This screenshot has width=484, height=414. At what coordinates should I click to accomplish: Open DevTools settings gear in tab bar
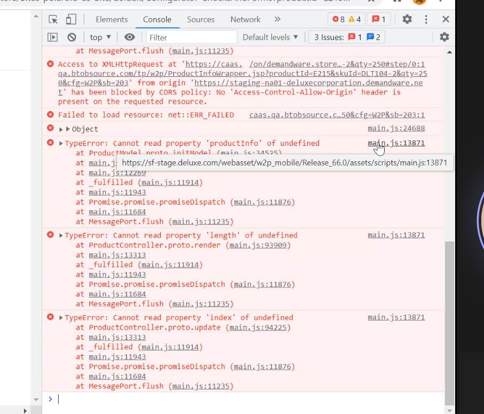407,19
